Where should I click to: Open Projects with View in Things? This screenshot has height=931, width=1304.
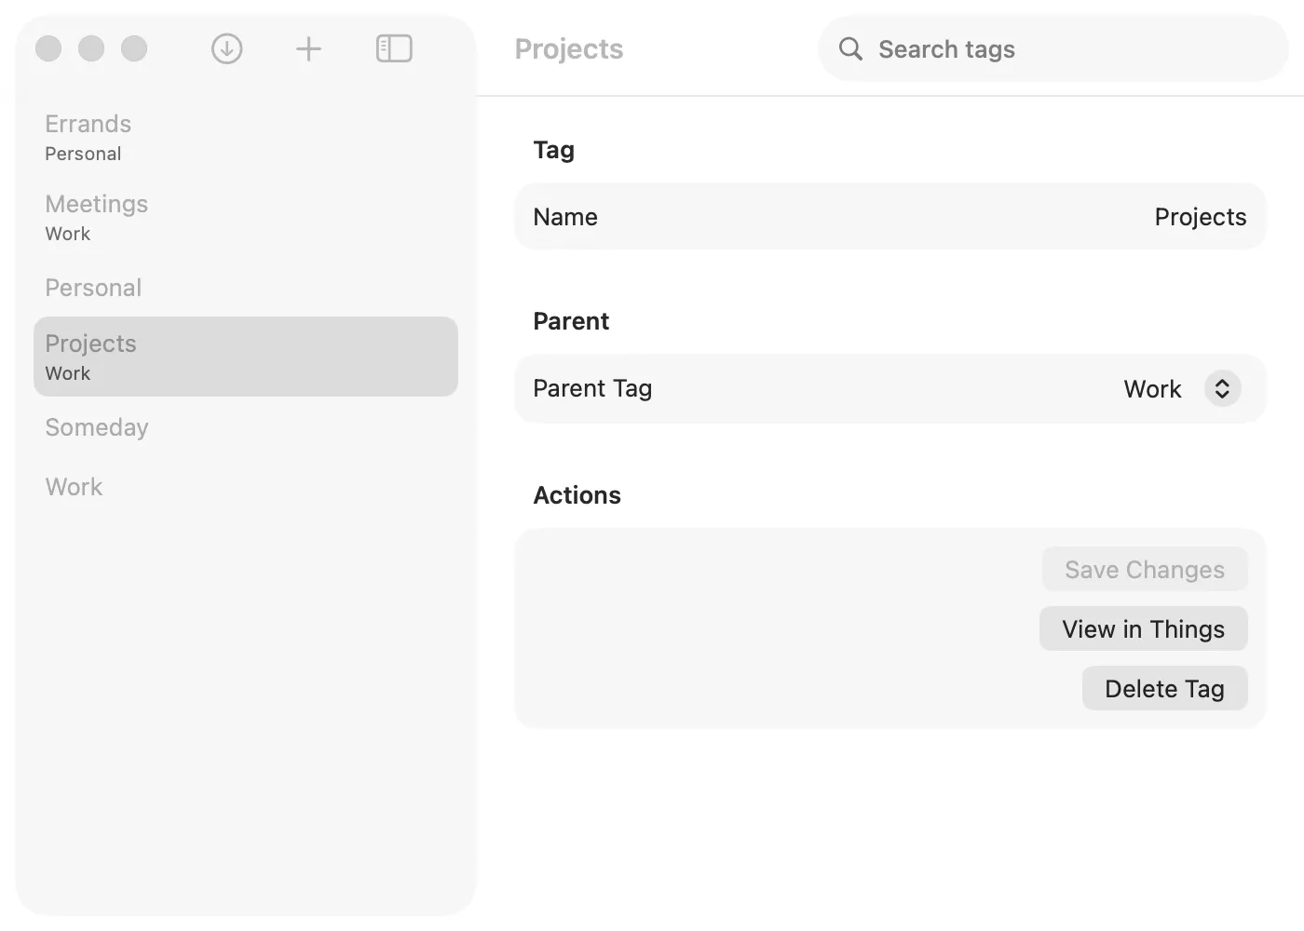[x=1143, y=628]
